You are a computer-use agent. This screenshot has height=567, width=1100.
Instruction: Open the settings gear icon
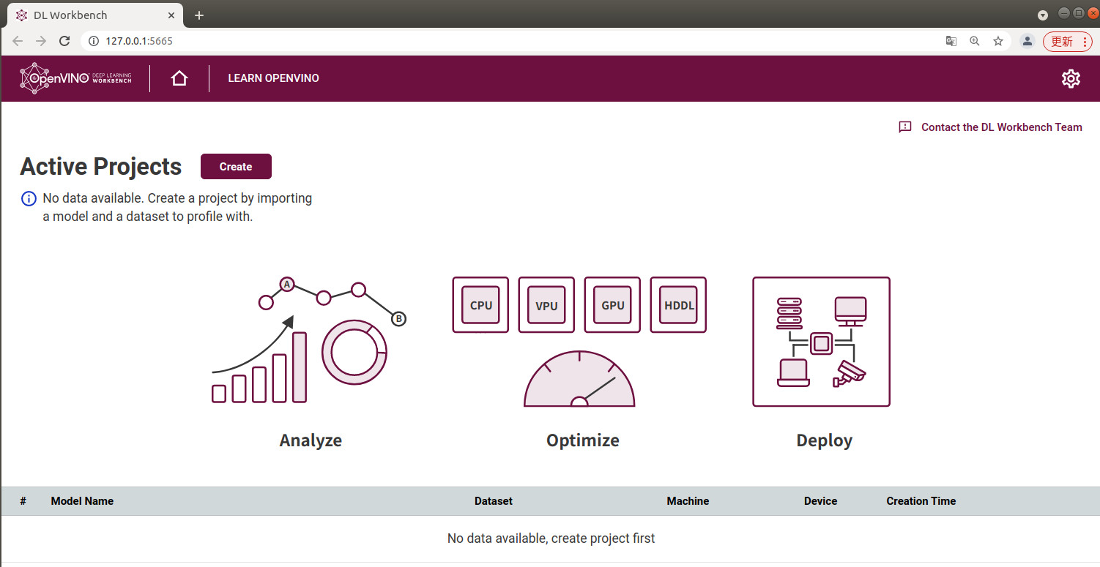1071,78
